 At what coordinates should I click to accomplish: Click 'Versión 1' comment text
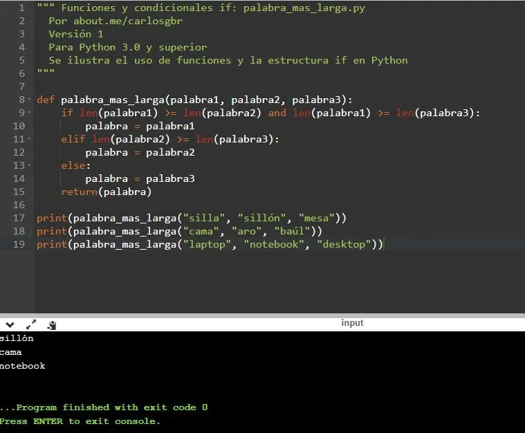click(x=76, y=34)
